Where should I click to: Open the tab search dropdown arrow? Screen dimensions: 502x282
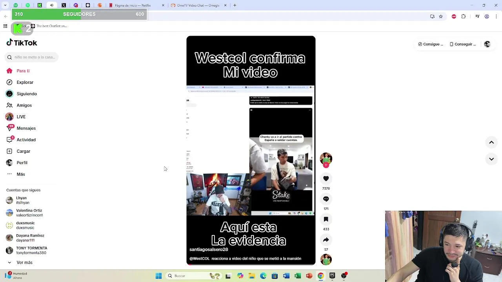[6, 5]
